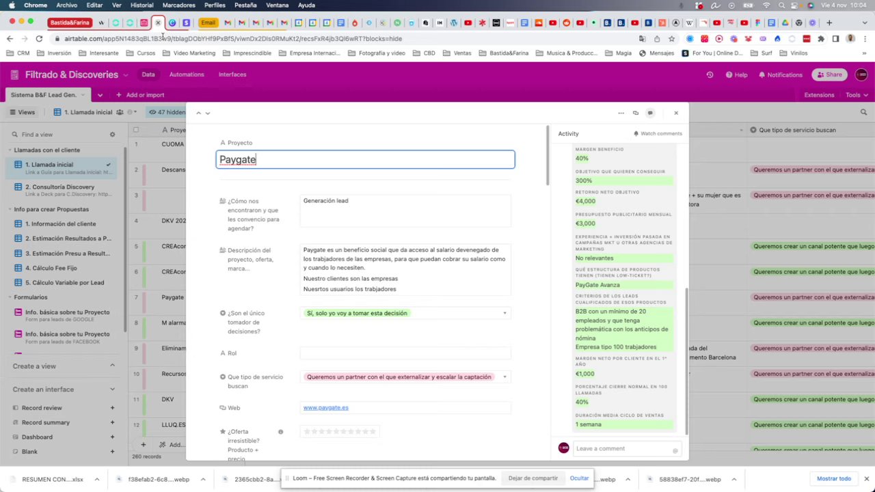Click Add or import

coord(140,95)
